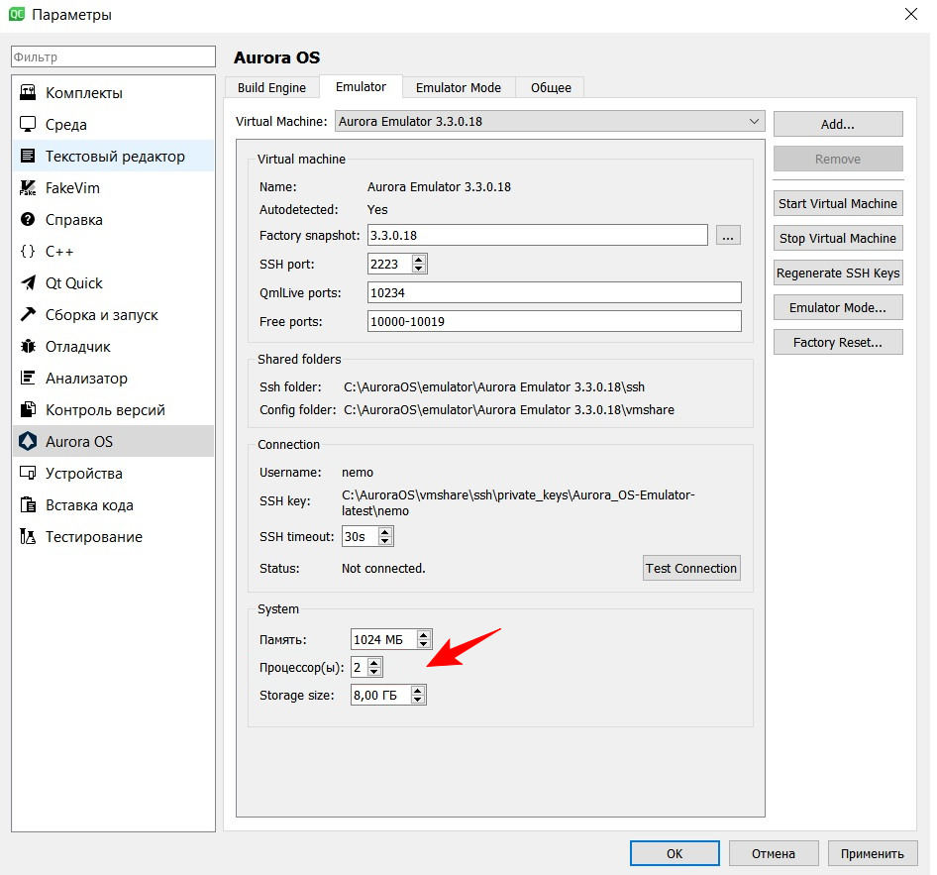Increase the Процессор(ы) count
Viewport: 937px width, 875px height.
pyautogui.click(x=374, y=662)
